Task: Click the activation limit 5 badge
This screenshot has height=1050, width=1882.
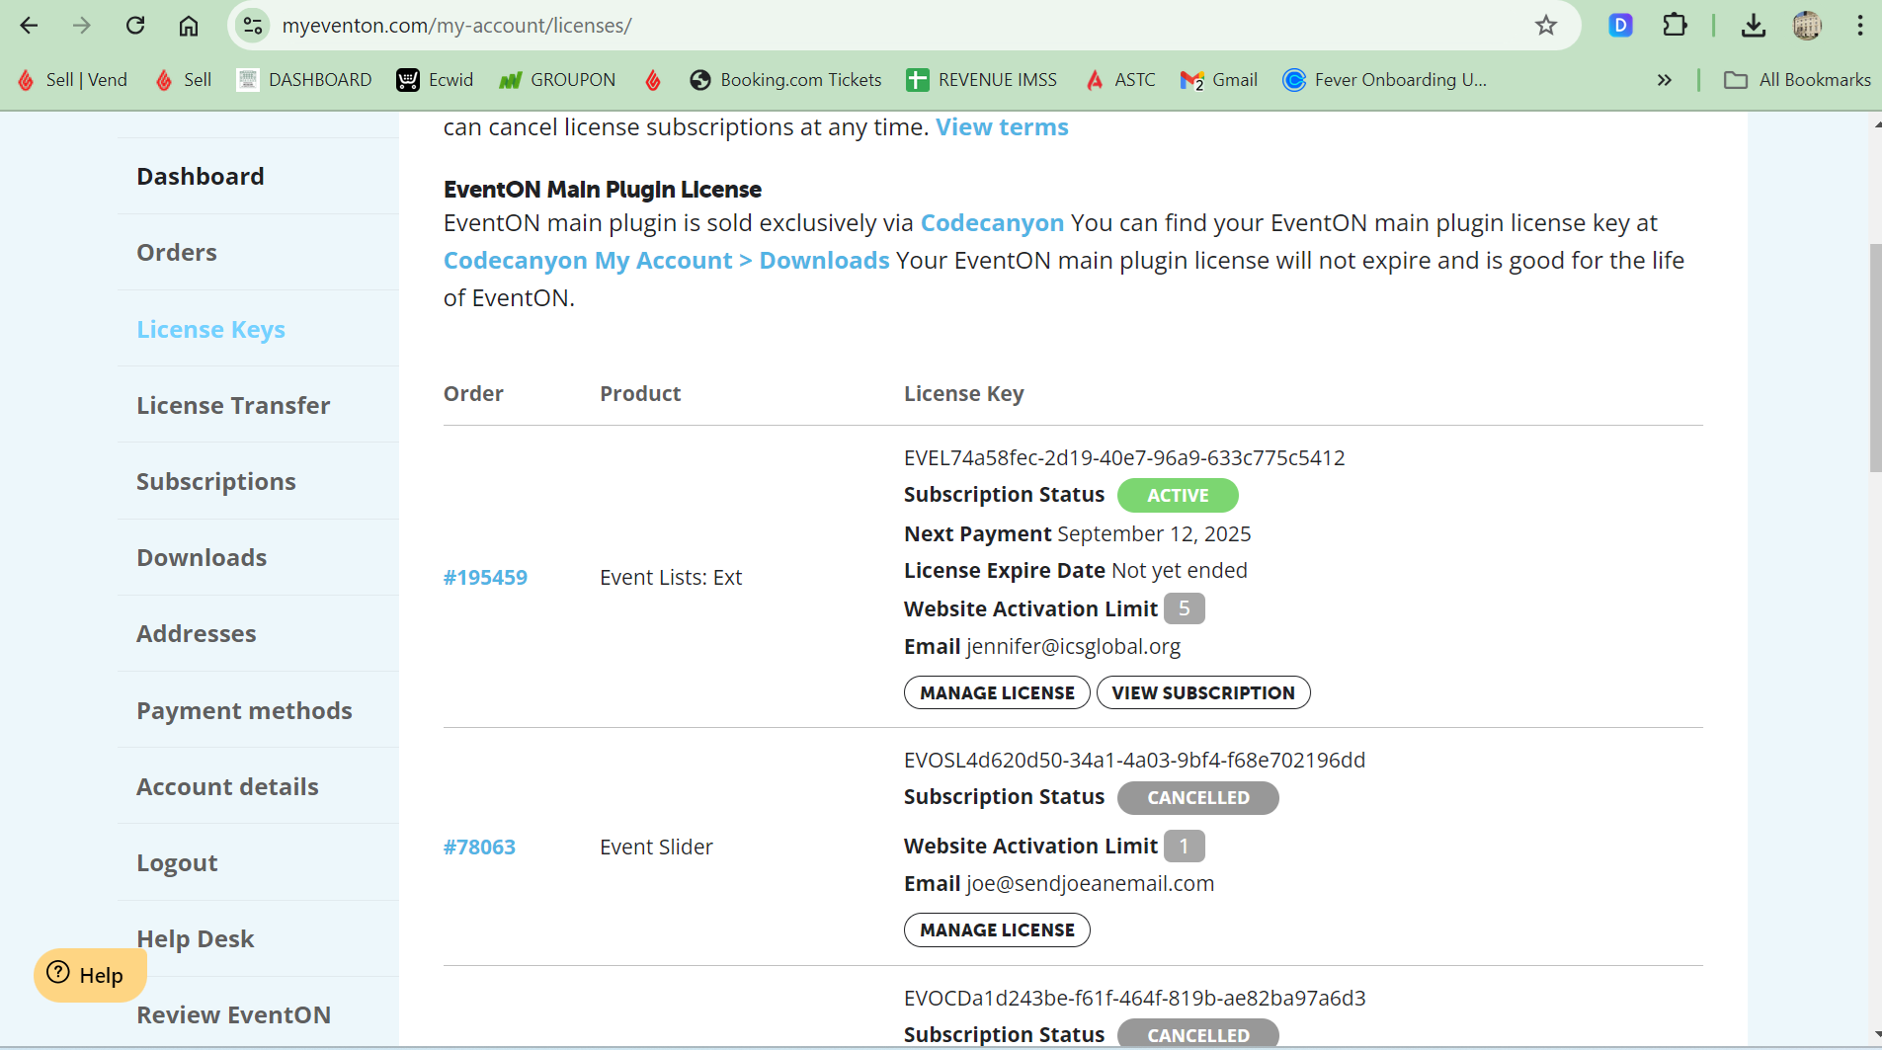Action: [1184, 608]
